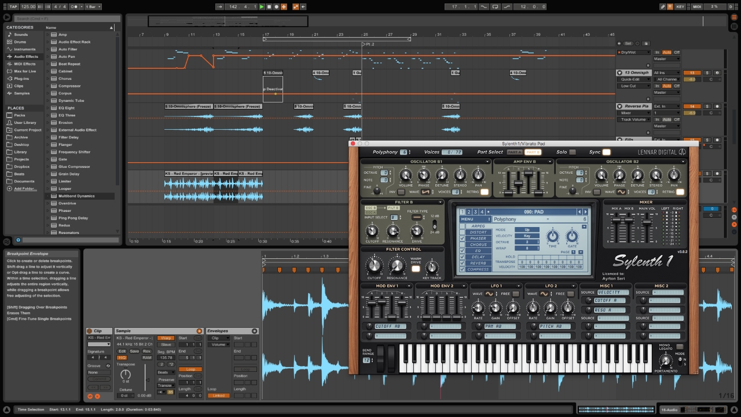Open the Clip envelope device chooser
Screen dimensions: 741x417
tap(218, 338)
